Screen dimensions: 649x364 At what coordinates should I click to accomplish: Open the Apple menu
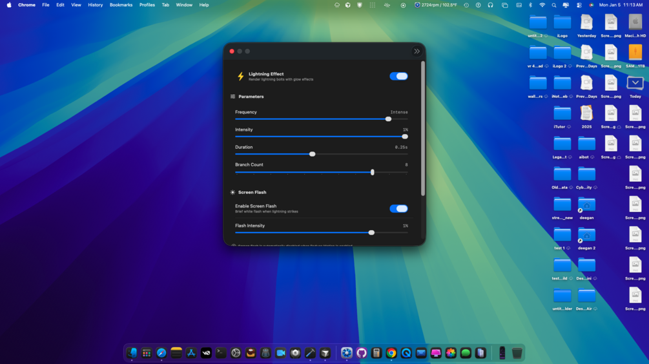point(9,5)
